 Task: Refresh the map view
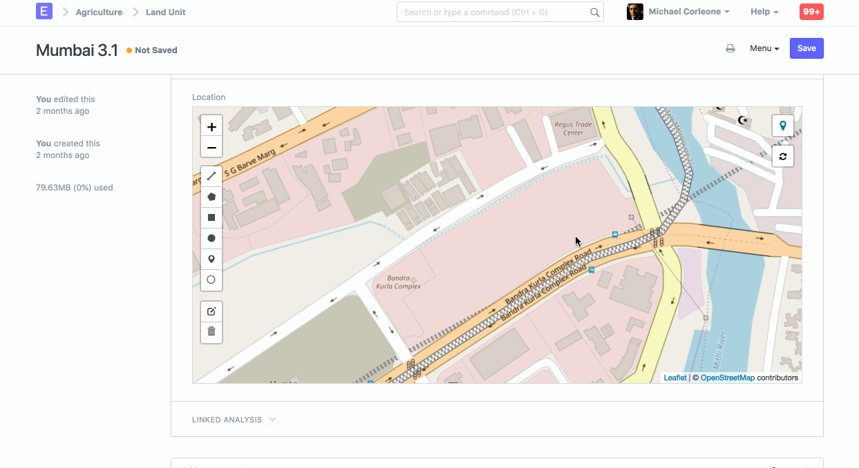782,156
